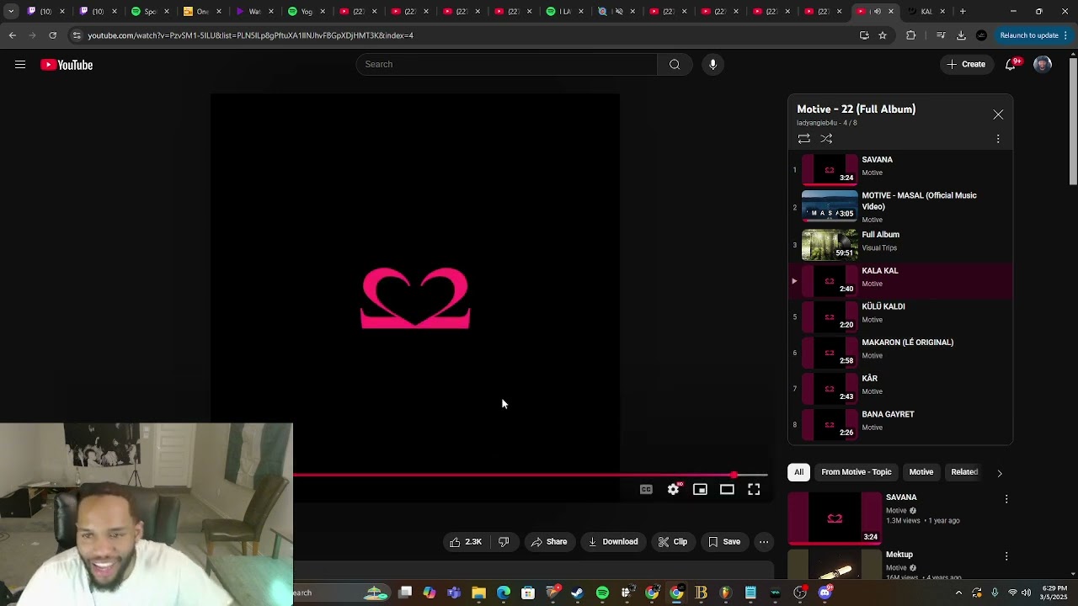Screen dimensions: 1078x606
Task: Open the recommended Mektup video title
Action: coord(899,555)
